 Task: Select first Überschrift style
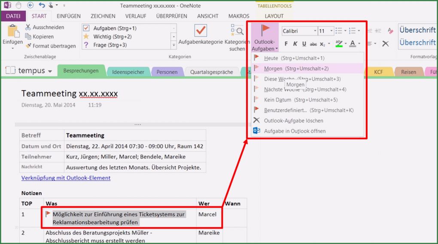tap(417, 30)
